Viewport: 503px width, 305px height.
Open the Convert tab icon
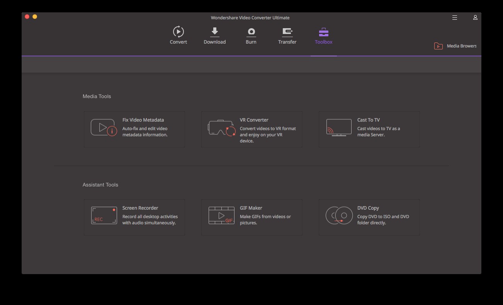(x=178, y=32)
